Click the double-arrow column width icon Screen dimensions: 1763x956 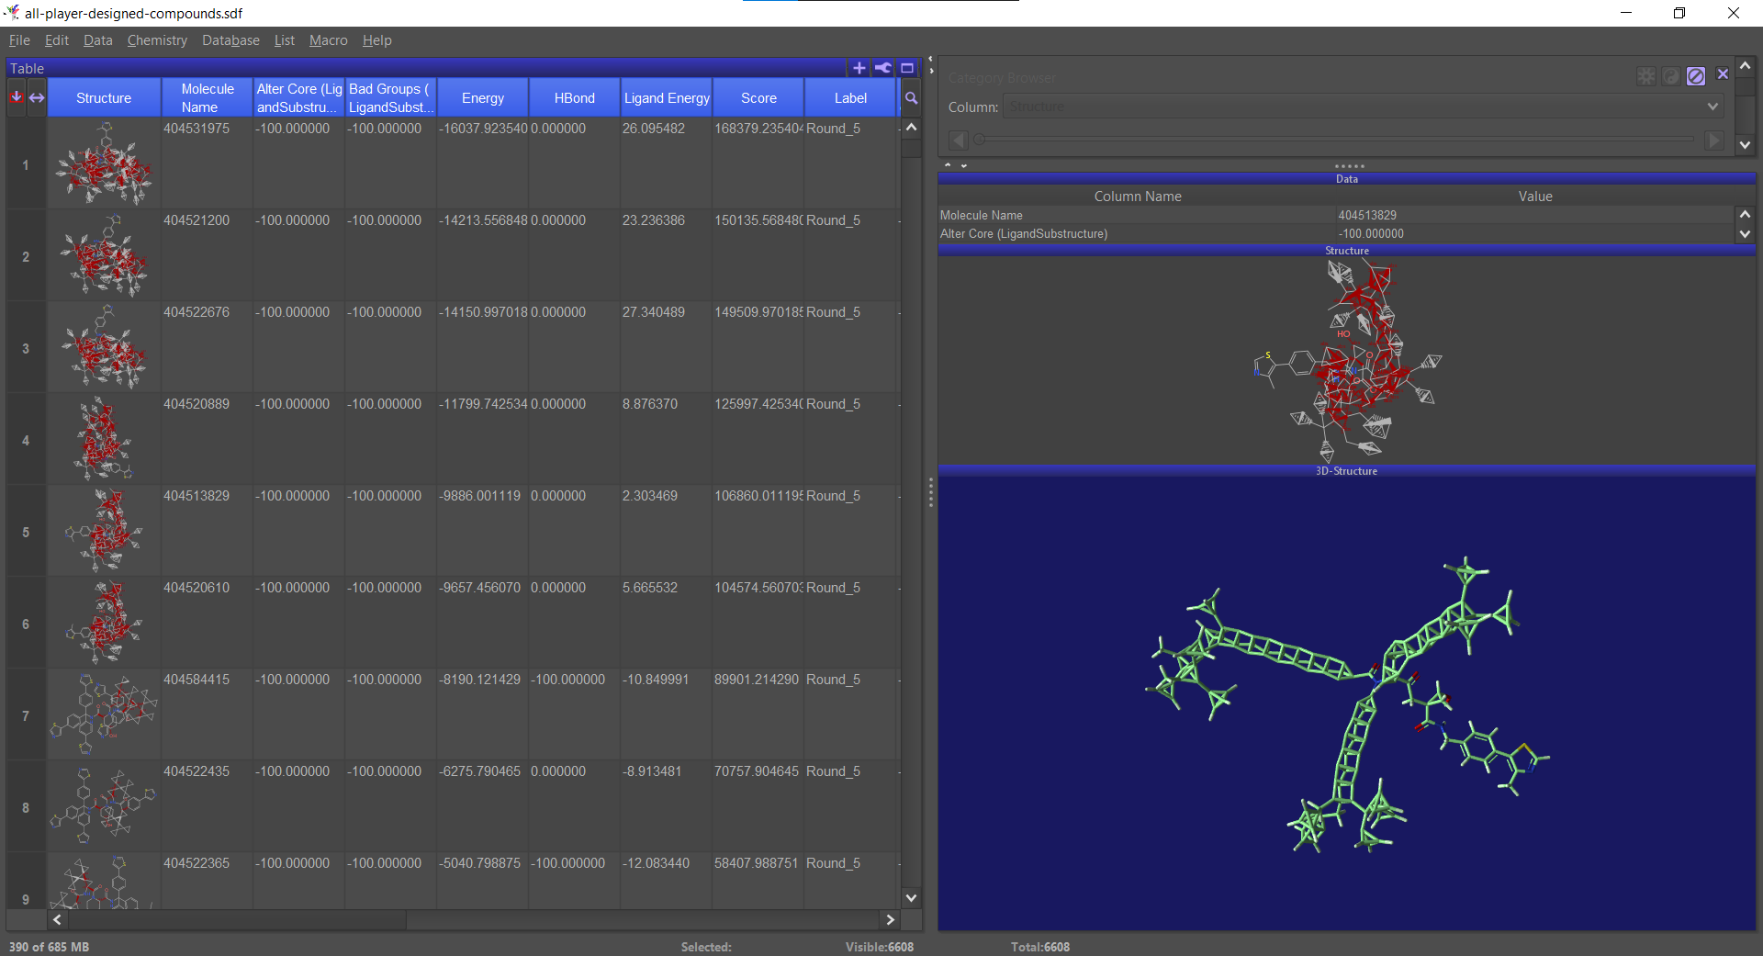[x=37, y=97]
